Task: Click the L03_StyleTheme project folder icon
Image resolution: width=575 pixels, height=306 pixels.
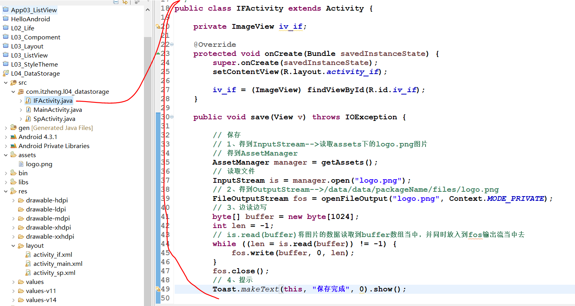Action: pyautogui.click(x=6, y=64)
